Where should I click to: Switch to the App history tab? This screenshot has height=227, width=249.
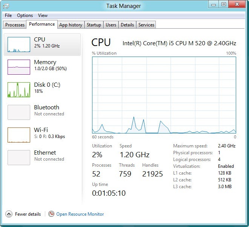coord(71,25)
